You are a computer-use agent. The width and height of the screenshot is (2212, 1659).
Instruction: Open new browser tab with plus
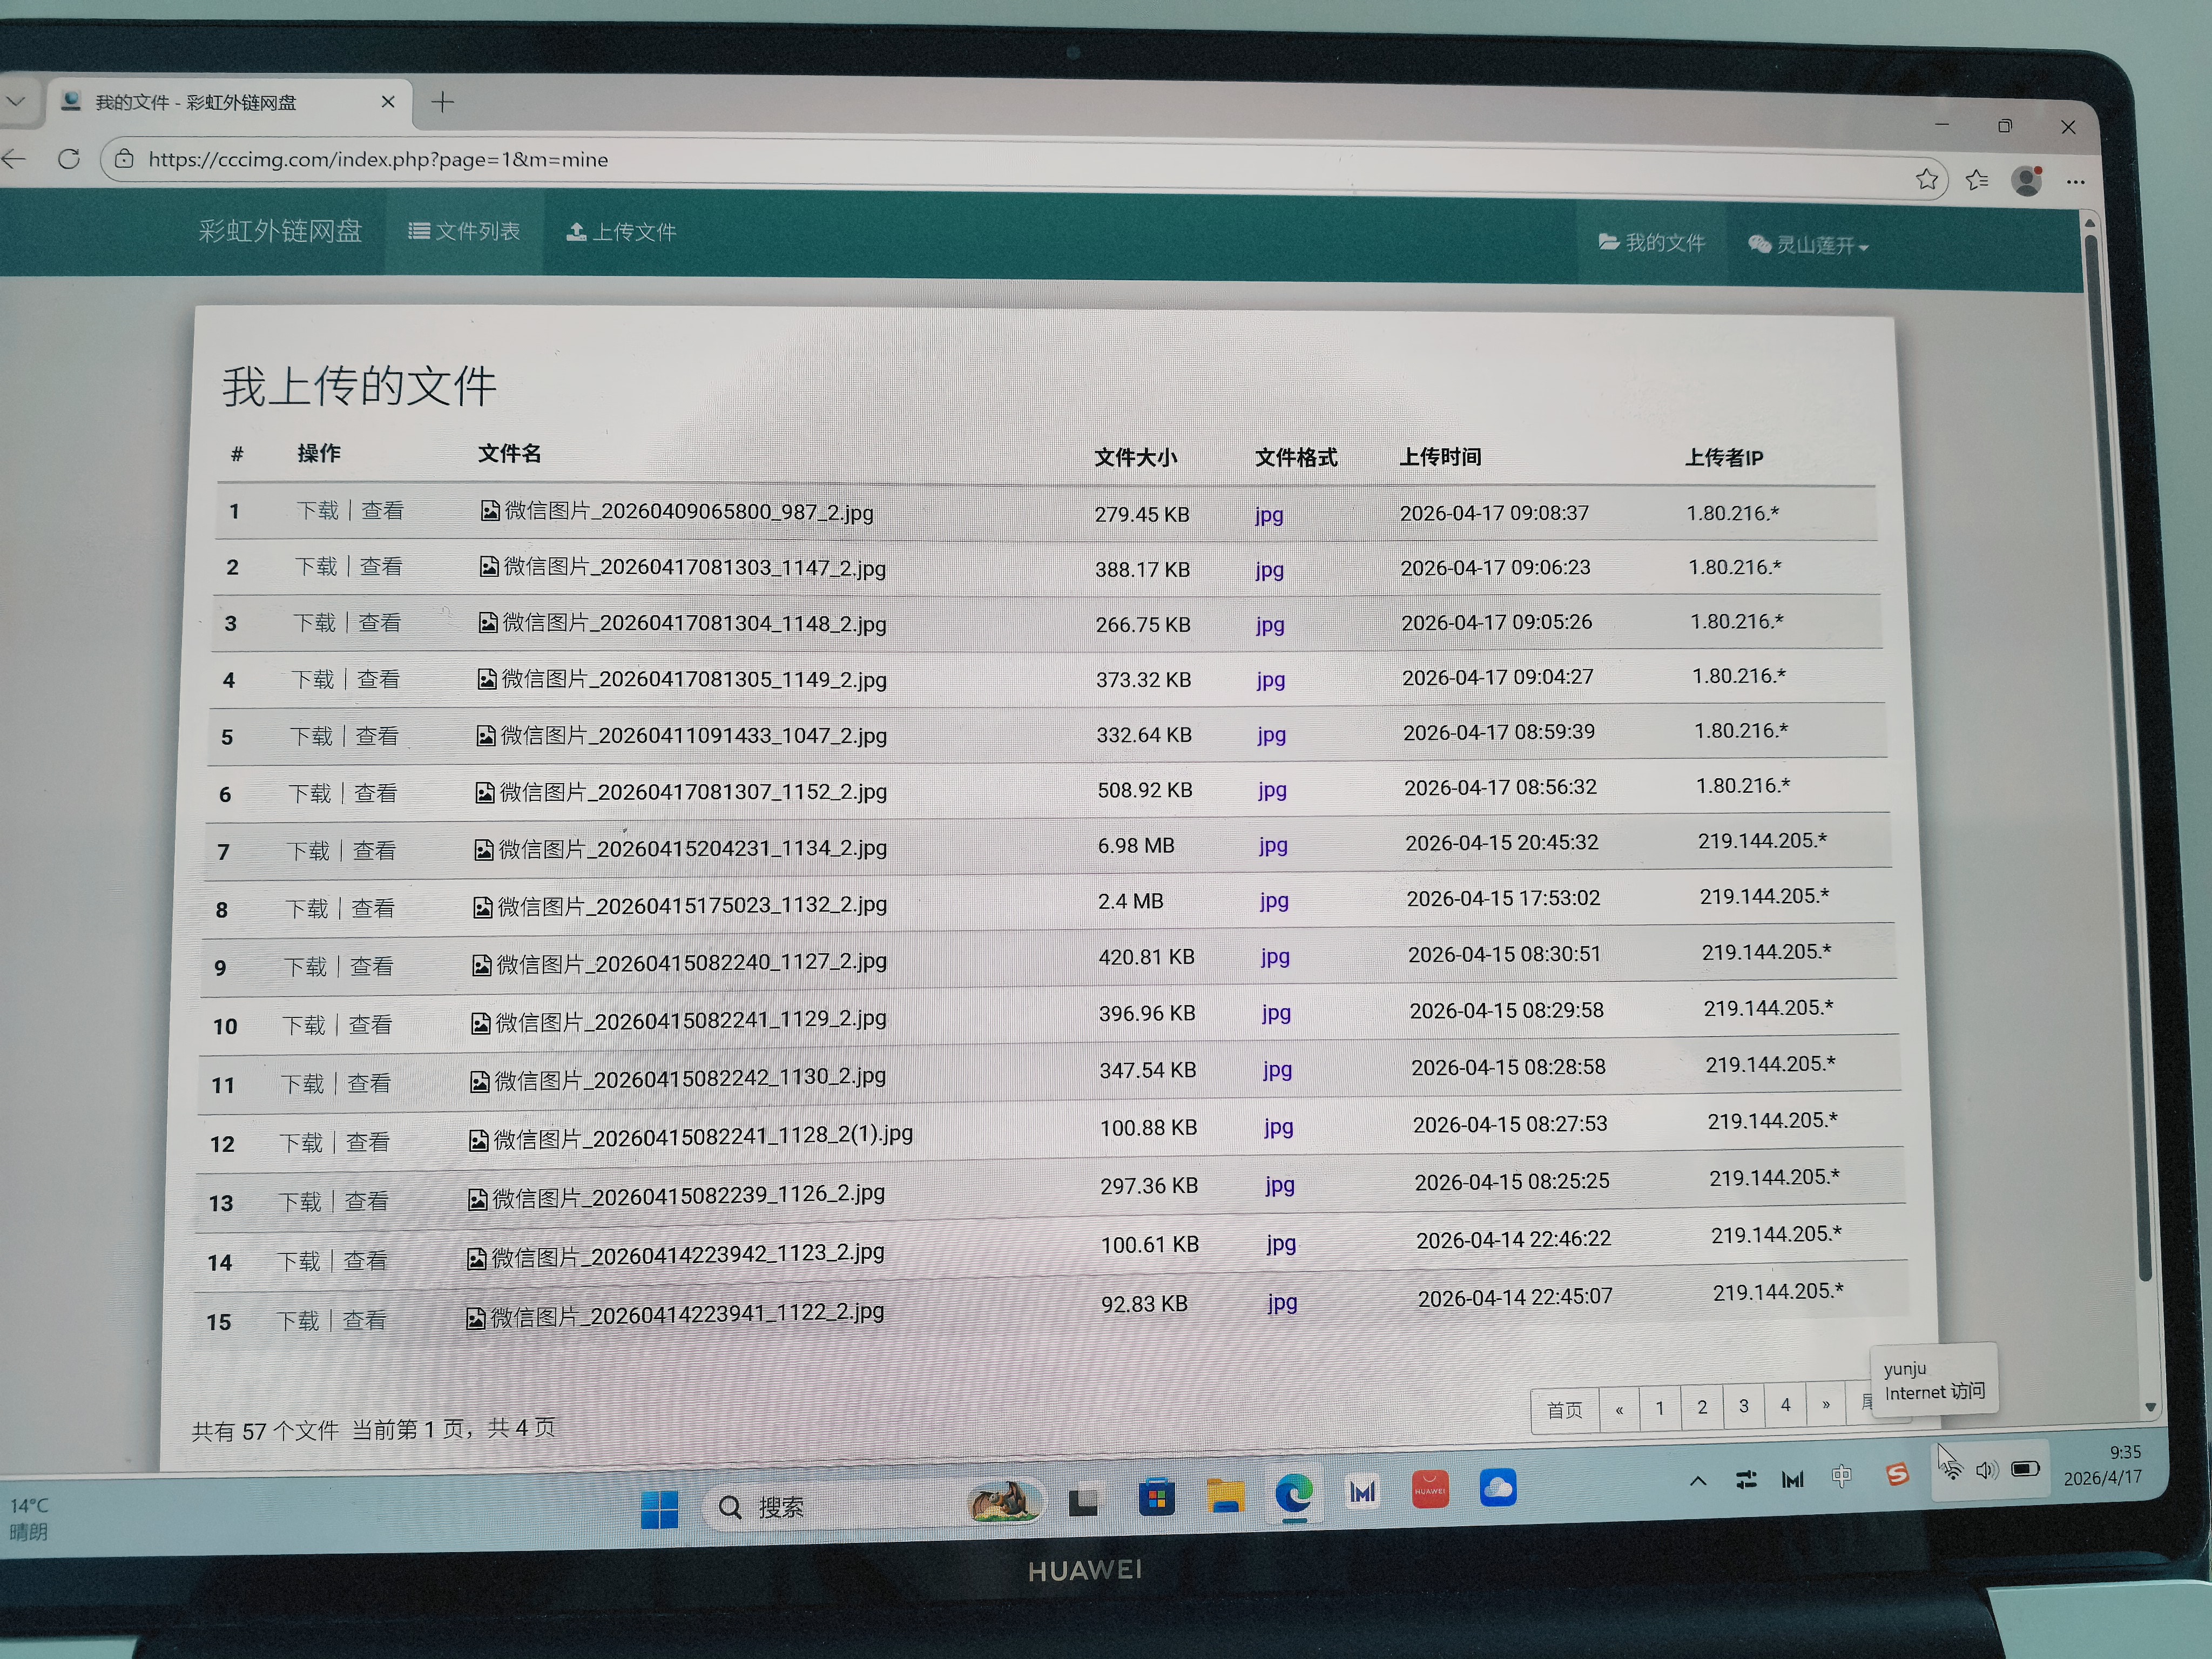click(442, 102)
